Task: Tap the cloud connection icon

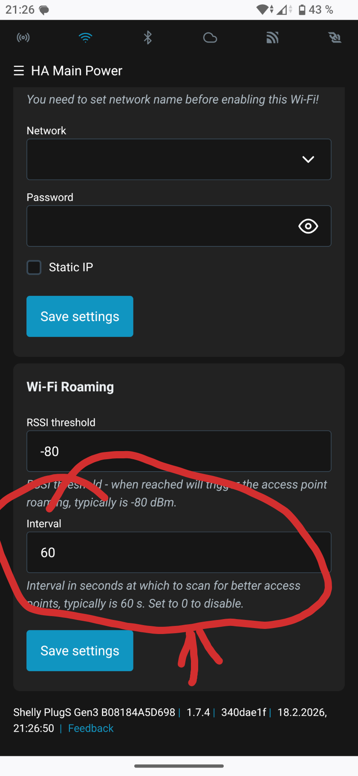Action: pos(210,38)
